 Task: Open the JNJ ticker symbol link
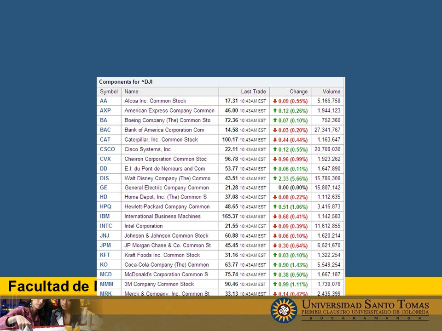[x=105, y=235]
